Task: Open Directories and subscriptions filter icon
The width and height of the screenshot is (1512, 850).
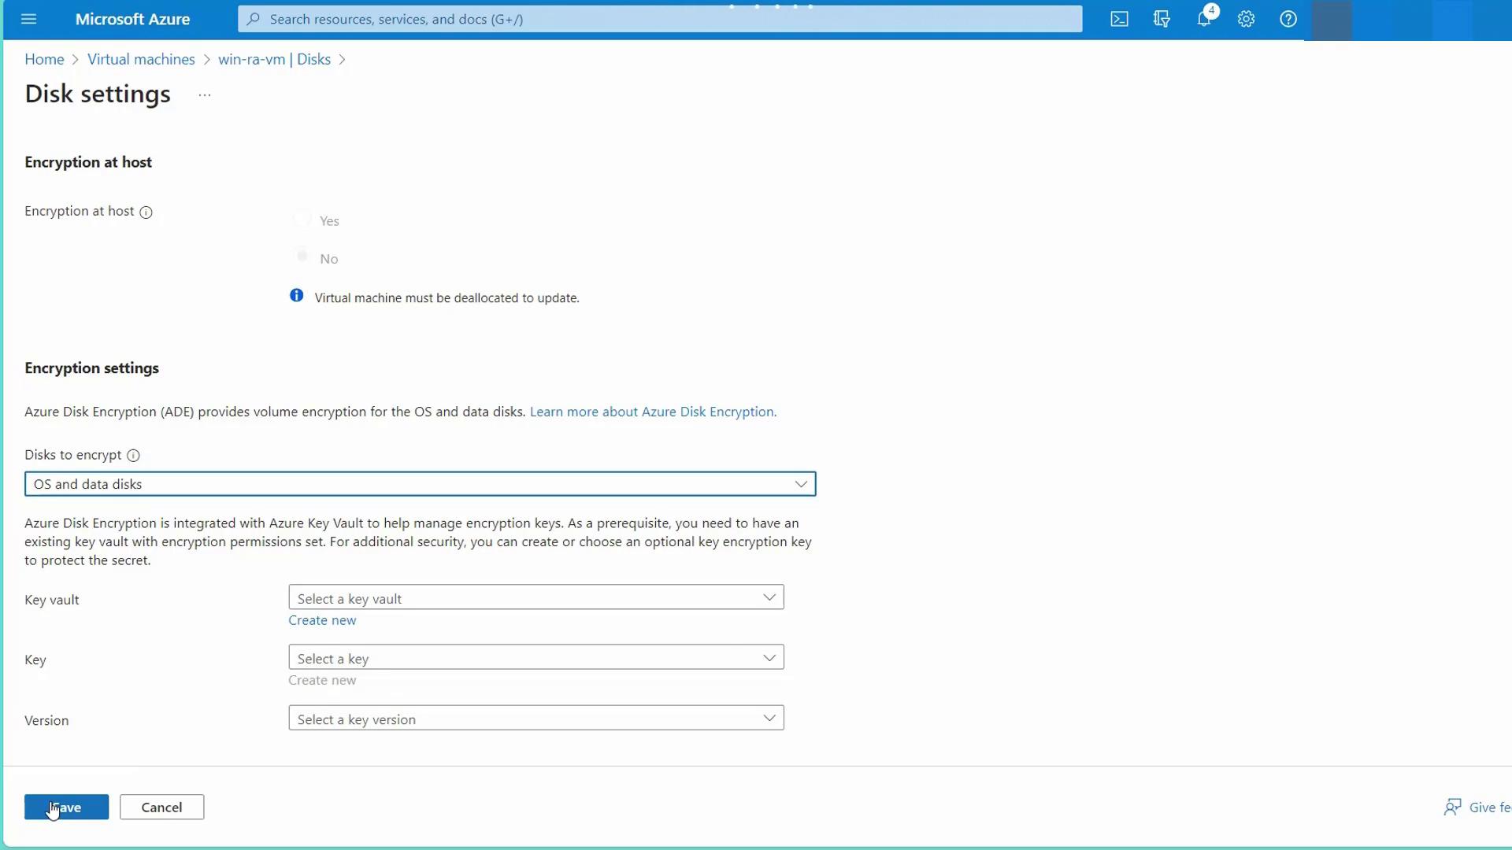Action: coord(1162,19)
